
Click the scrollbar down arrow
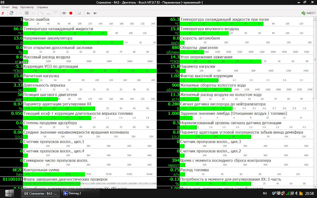click(315, 187)
